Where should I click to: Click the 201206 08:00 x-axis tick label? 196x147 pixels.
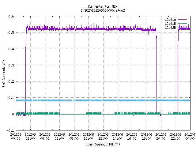74,136
